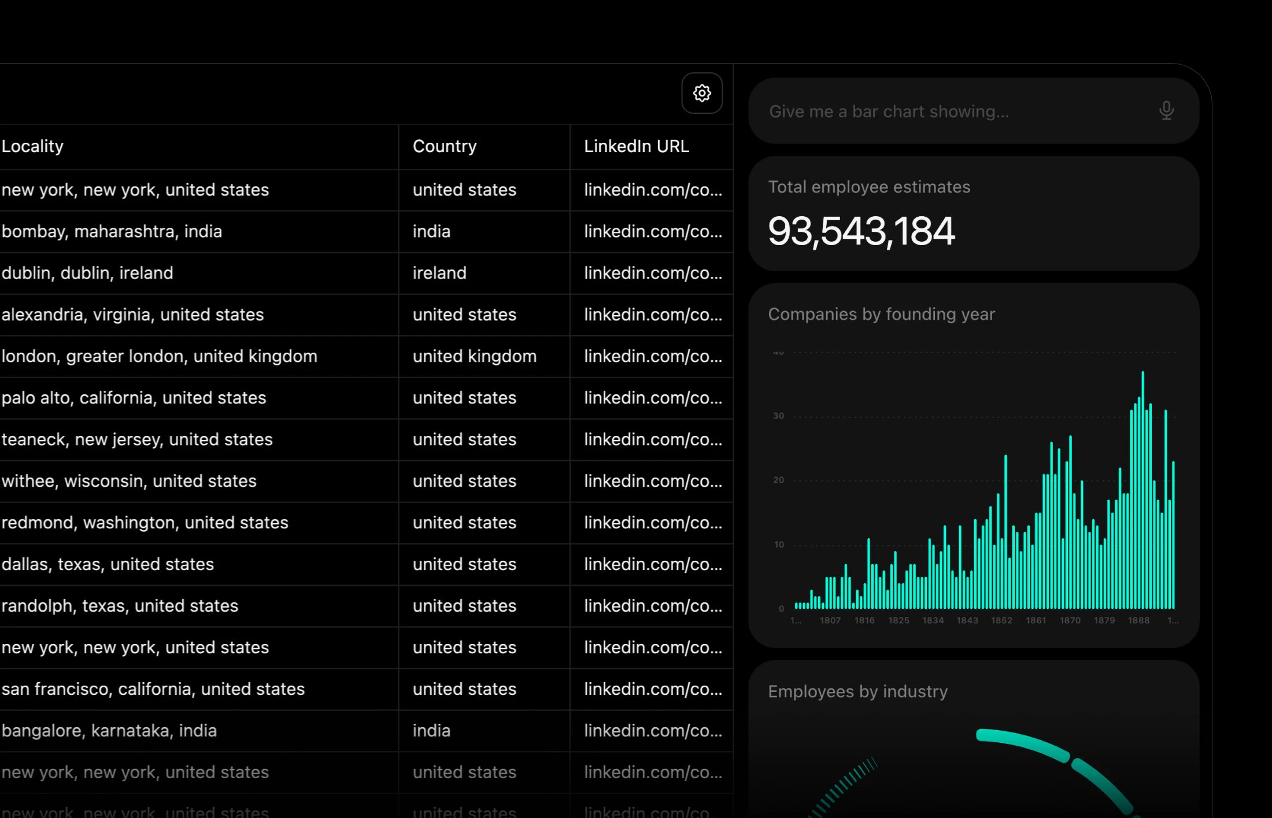Click the teal arc segment in industry chart
This screenshot has height=818, width=1272.
coord(1023,742)
